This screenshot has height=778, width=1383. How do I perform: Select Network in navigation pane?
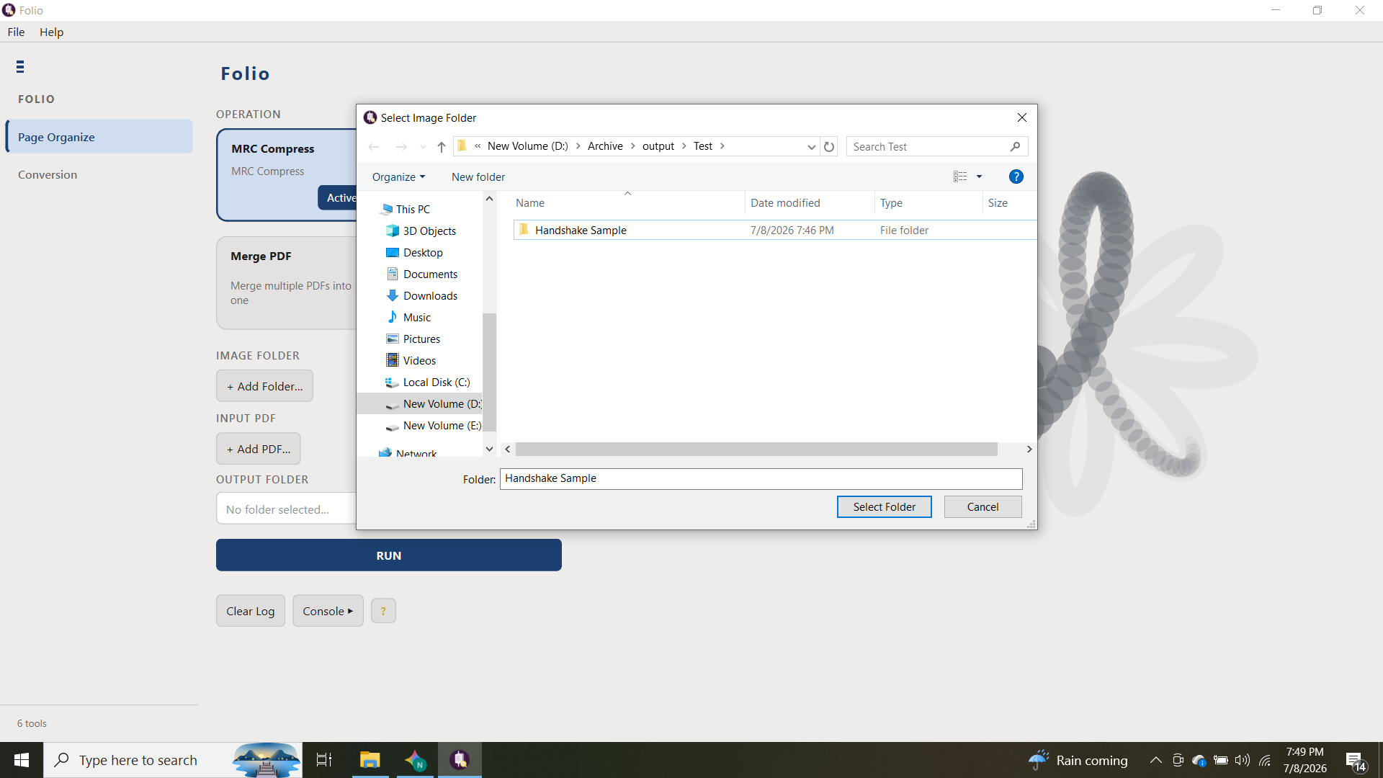pyautogui.click(x=416, y=453)
